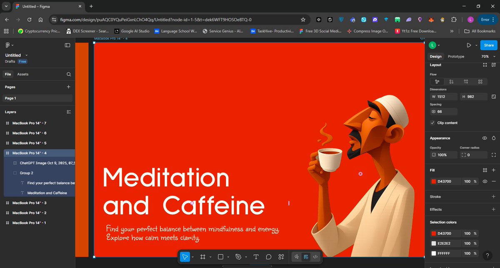Switch to the File tab
500x268 pixels.
[8, 74]
